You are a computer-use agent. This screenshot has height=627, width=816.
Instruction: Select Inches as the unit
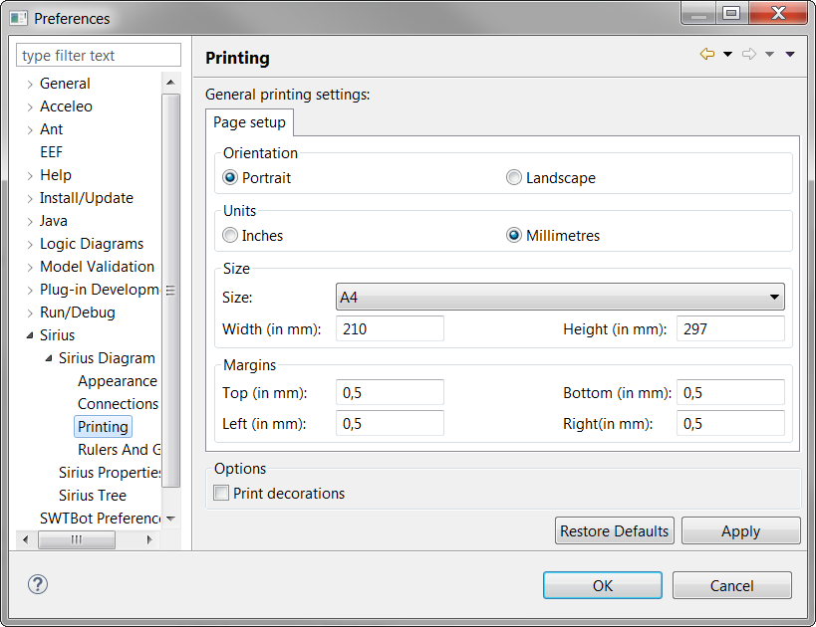[x=231, y=236]
